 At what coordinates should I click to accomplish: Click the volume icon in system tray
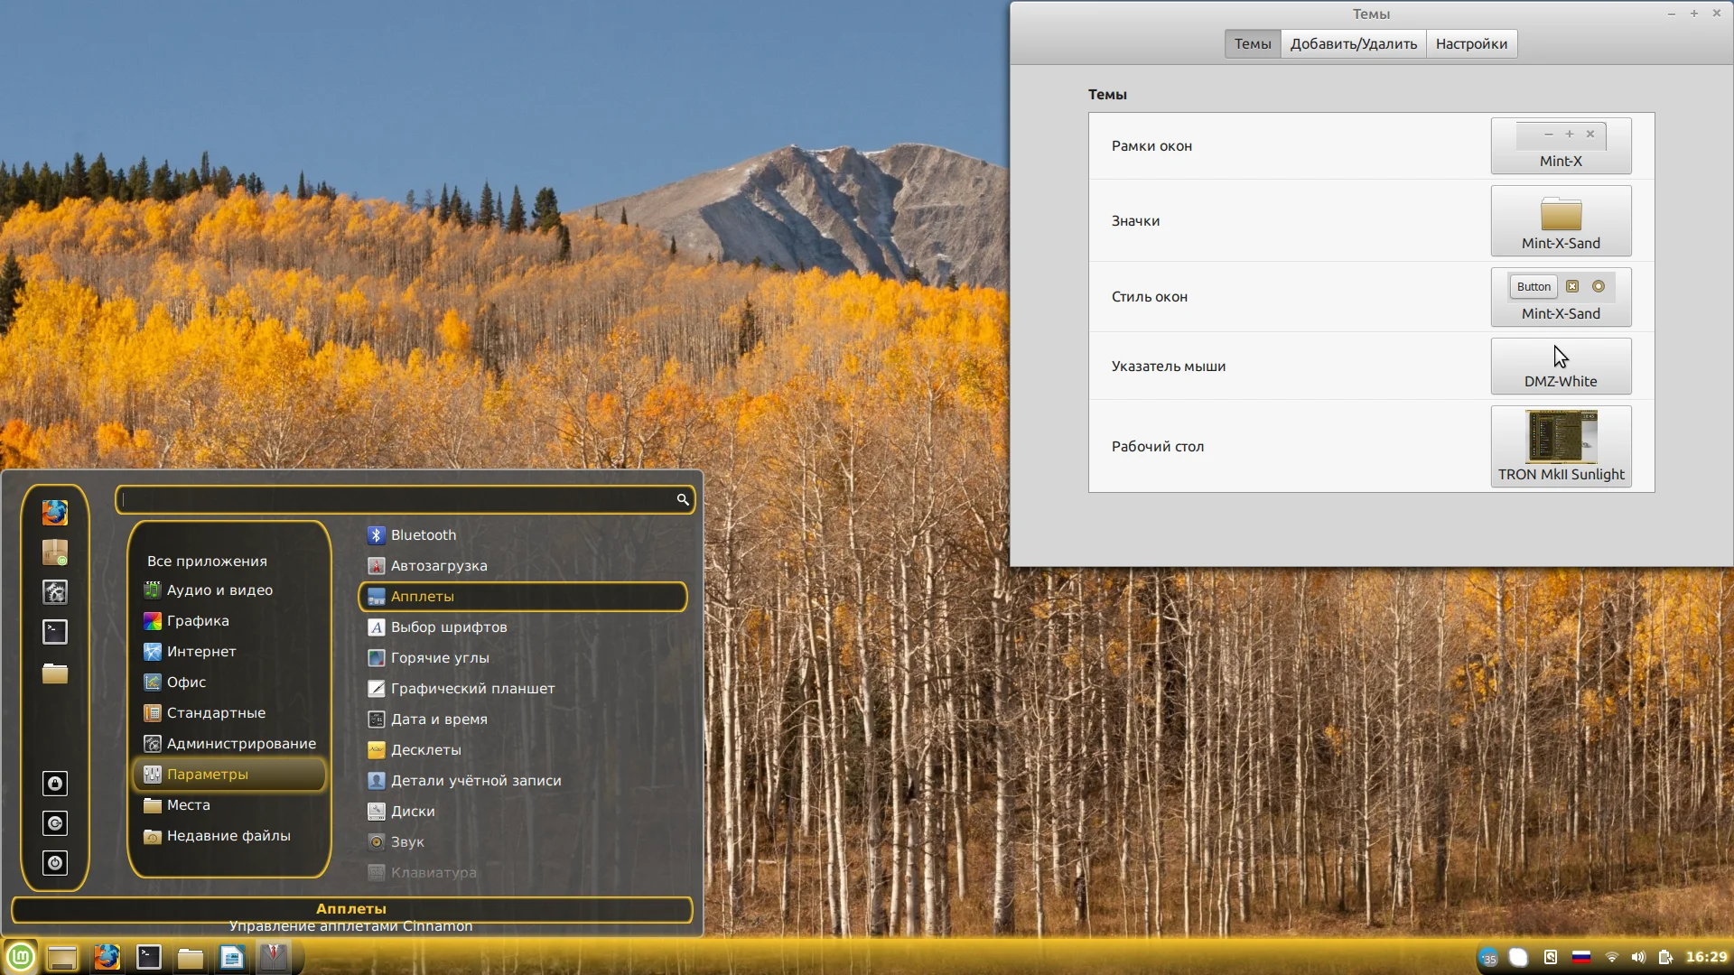(x=1638, y=957)
